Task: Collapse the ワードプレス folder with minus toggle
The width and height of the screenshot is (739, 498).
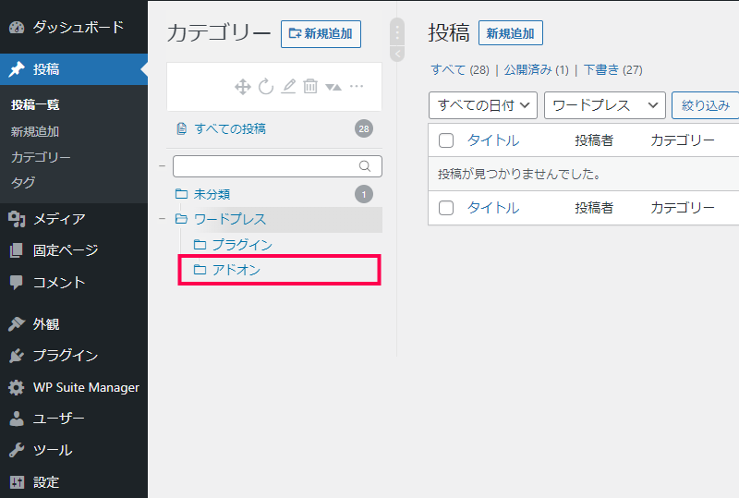Action: [x=163, y=219]
